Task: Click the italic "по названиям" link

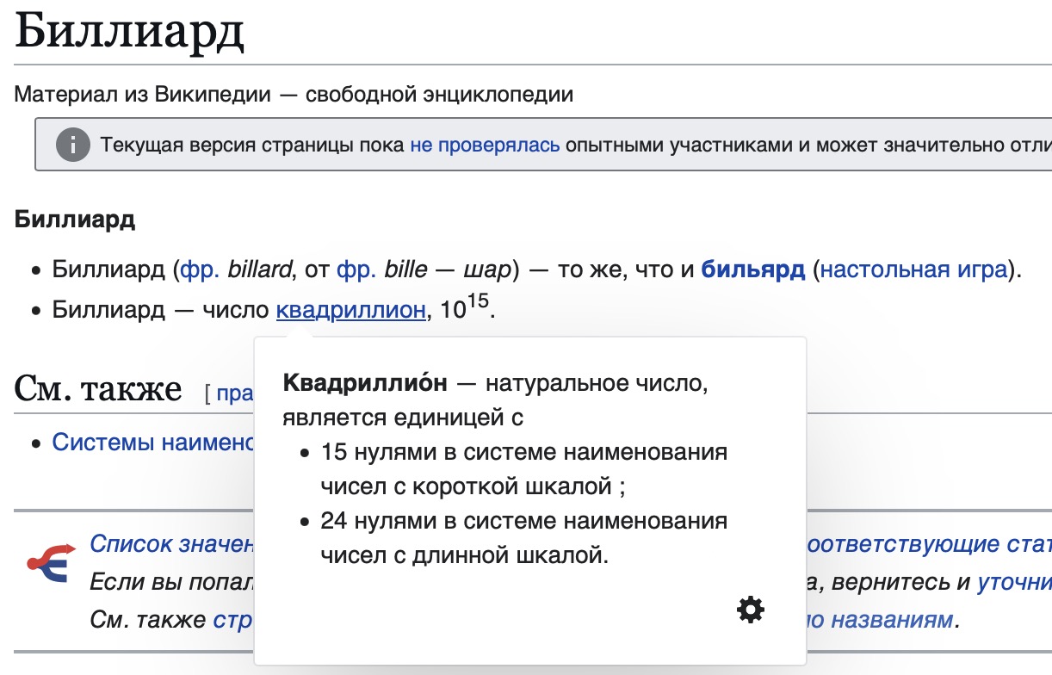Action: point(879,619)
